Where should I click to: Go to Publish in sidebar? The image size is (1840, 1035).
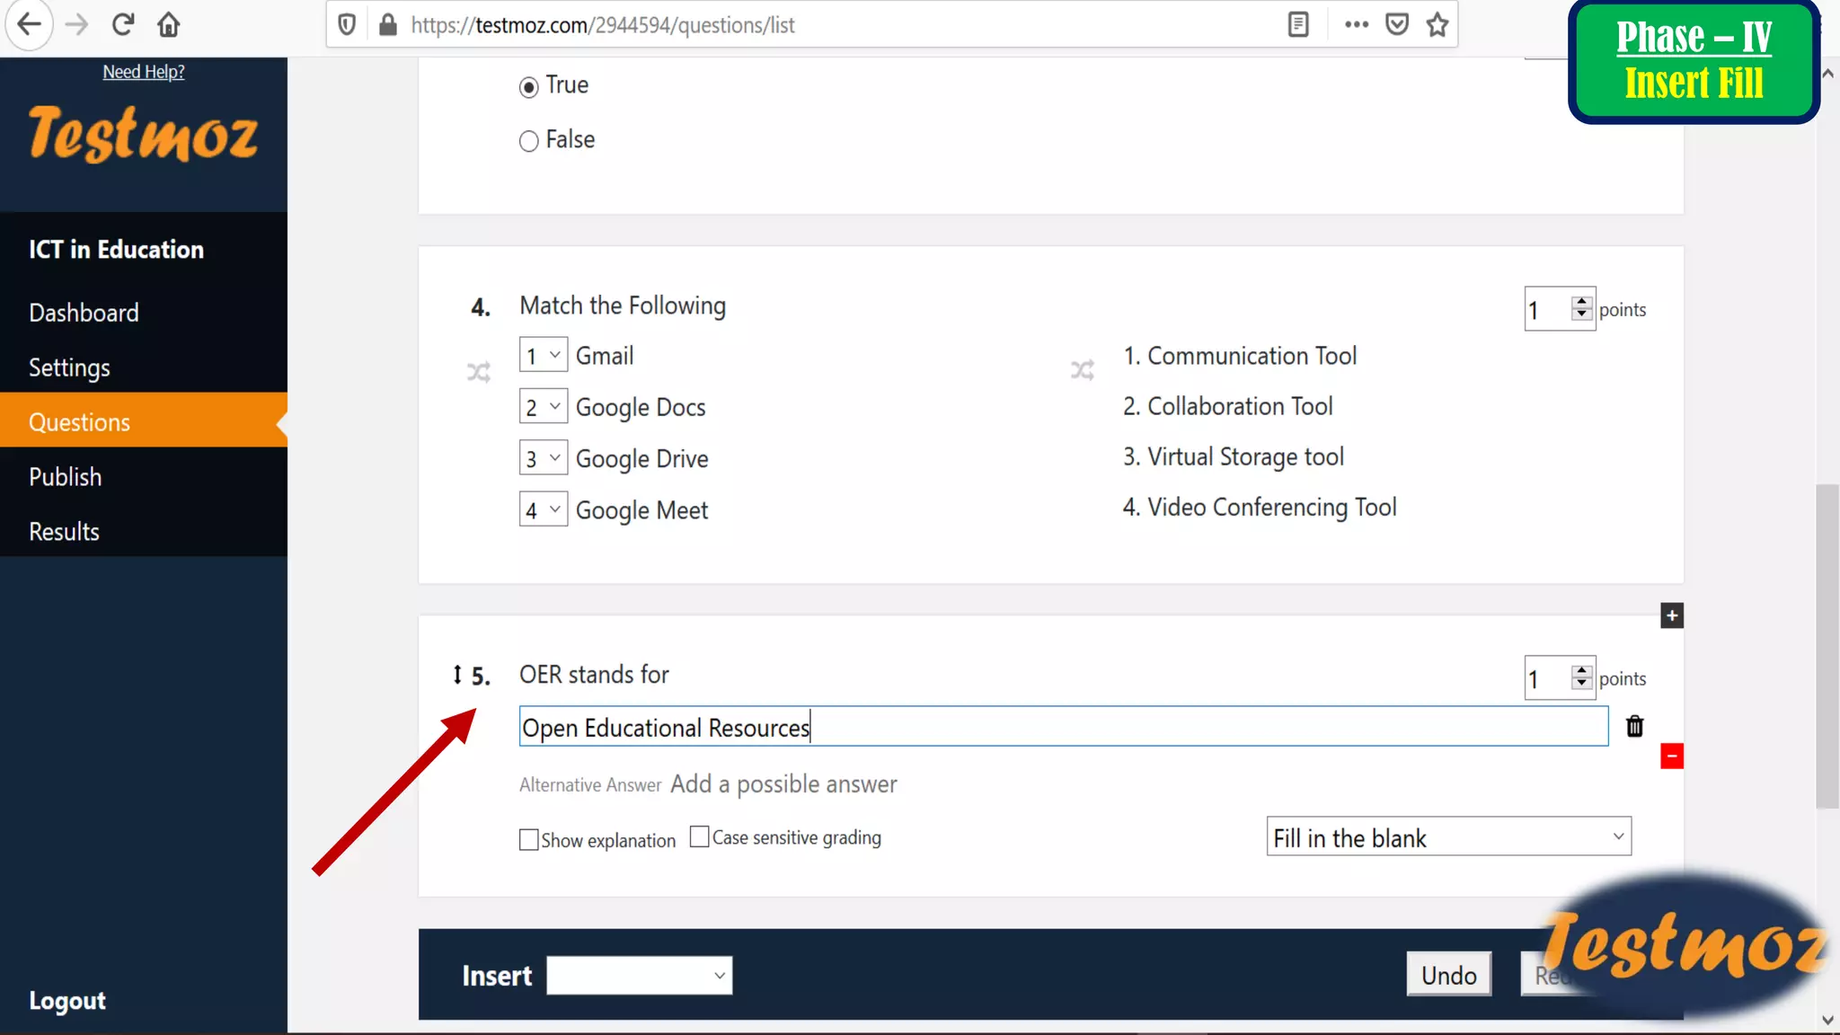tap(65, 476)
